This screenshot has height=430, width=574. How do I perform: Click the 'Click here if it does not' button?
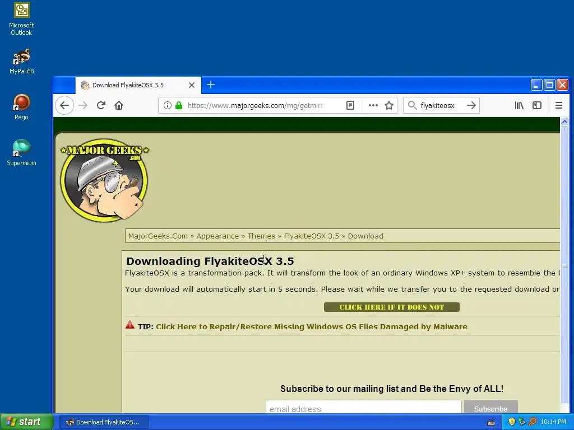[391, 307]
